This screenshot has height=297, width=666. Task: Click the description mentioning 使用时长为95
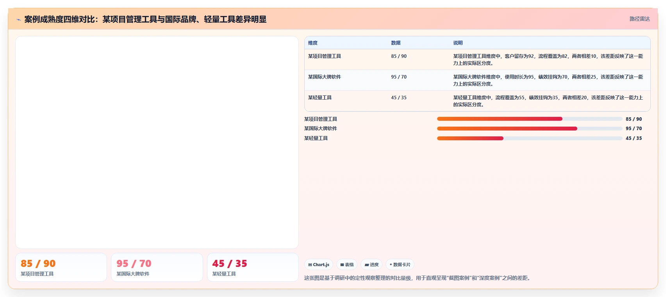click(x=548, y=81)
